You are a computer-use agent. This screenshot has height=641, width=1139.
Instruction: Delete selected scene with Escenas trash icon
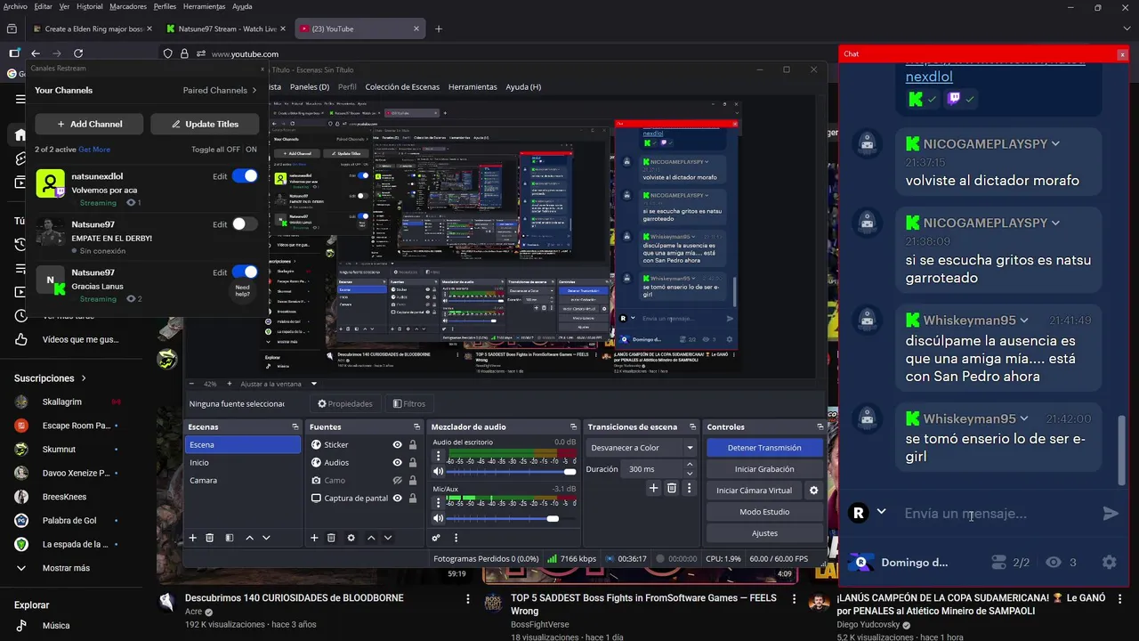click(x=210, y=538)
